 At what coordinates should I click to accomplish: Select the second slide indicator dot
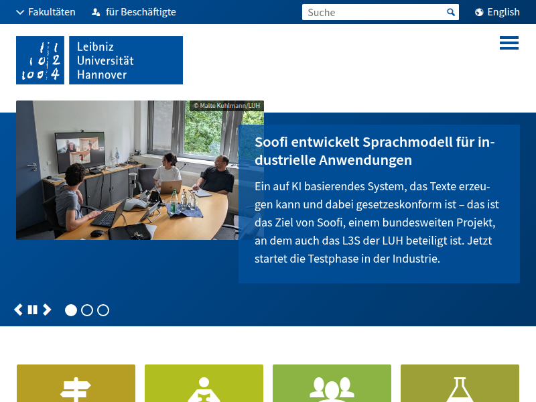87,310
